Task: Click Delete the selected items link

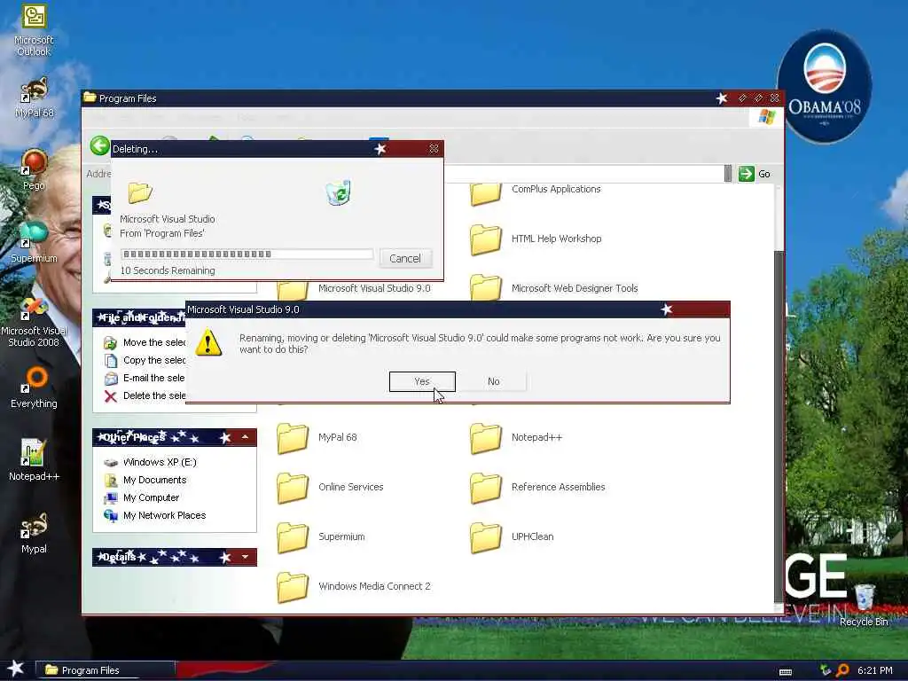Action: click(145, 396)
